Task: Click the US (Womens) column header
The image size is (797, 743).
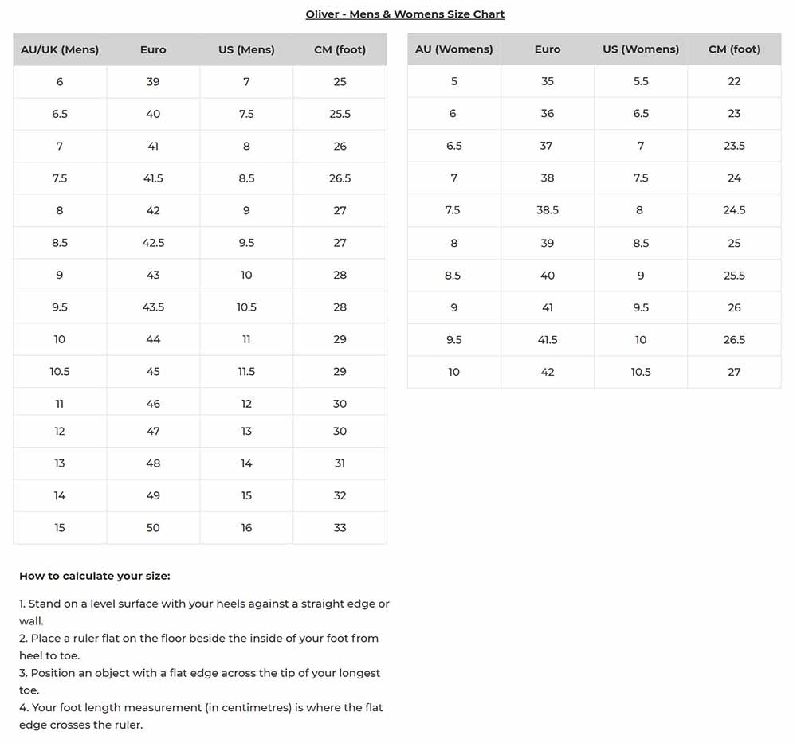Action: pyautogui.click(x=641, y=49)
